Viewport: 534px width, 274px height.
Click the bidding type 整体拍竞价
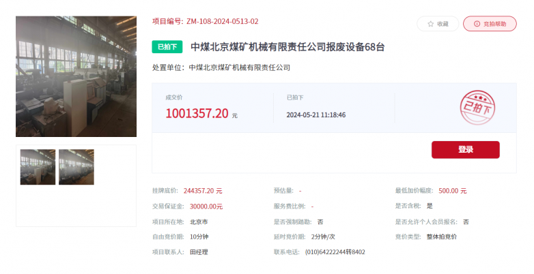click(442, 237)
